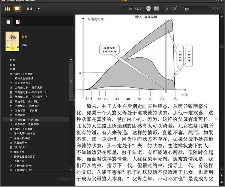The image size is (225, 187).
Task: Open the table of contents tab
Action: pos(8,22)
